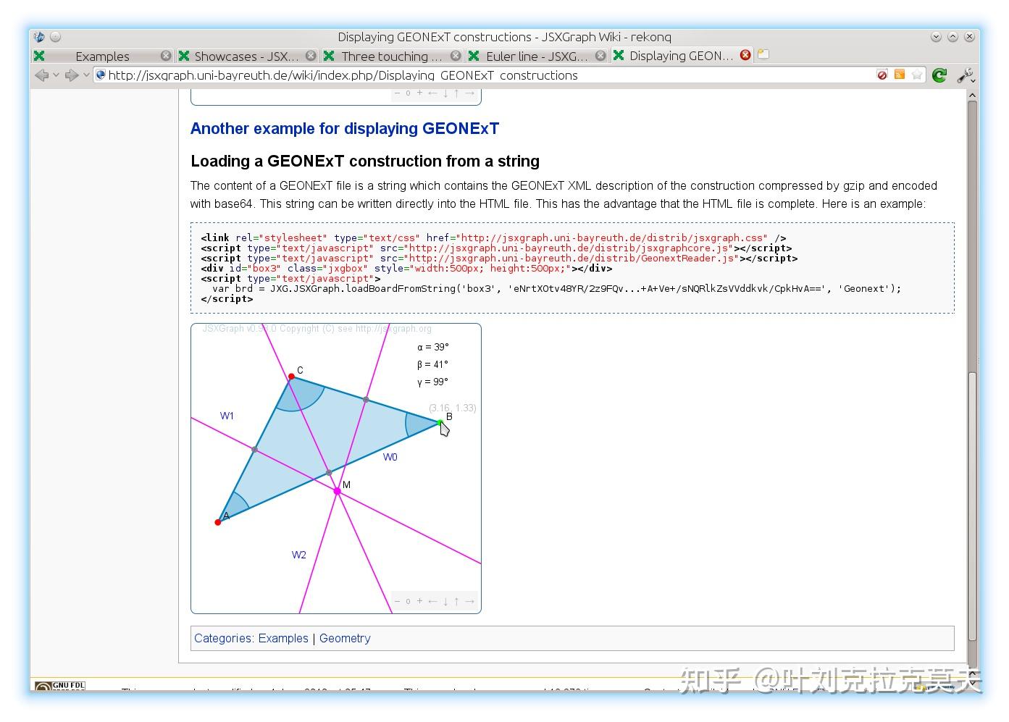
Task: Pan the JSXGraph board up with the arrow icon
Action: (456, 601)
